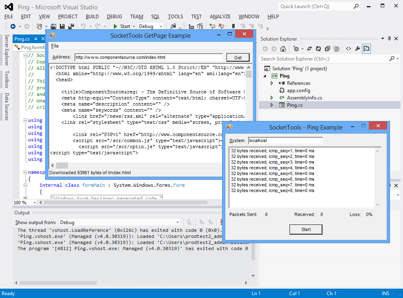Click the Show All Files icon
Screen dimensions: 403x298
pos(336,49)
